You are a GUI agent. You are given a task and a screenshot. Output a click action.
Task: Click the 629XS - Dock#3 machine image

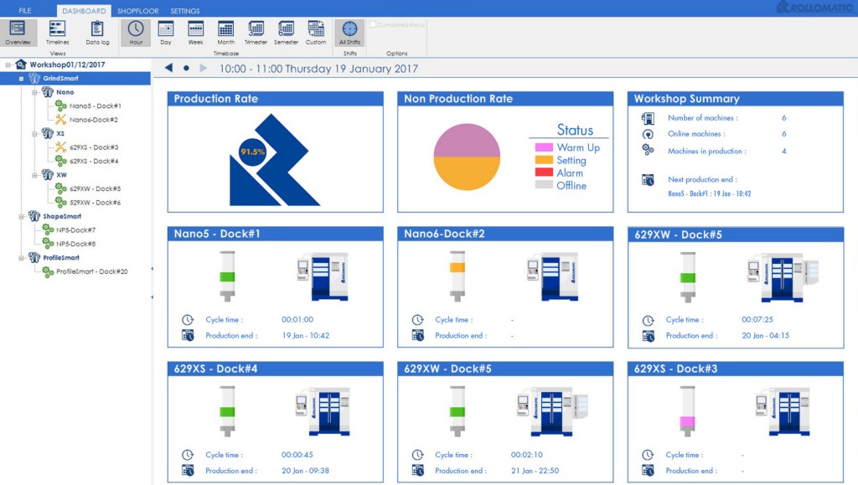tap(783, 411)
